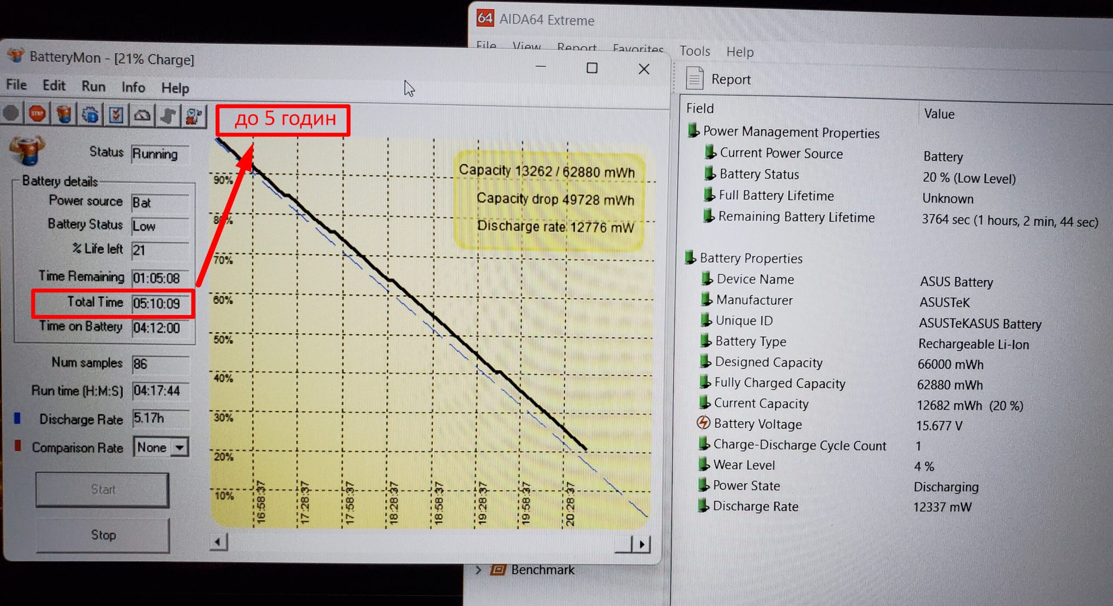Click the grey disabled start toolbar icon
The image size is (1113, 606).
pos(12,113)
